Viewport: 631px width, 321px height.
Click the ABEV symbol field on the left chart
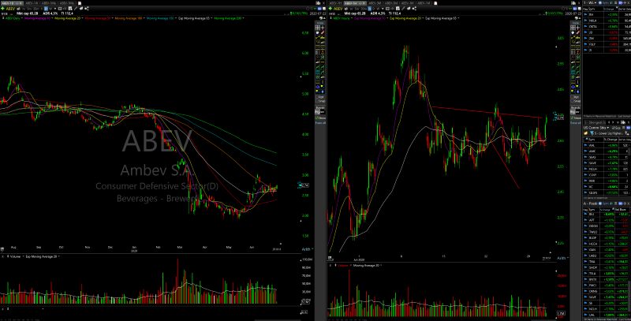pos(10,9)
